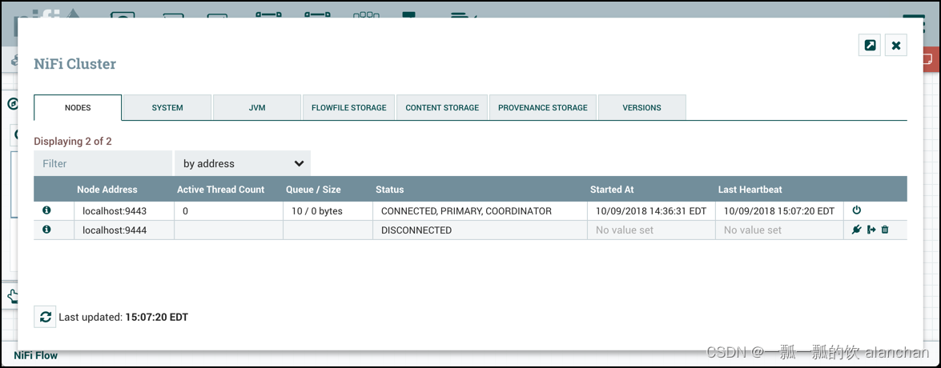This screenshot has width=941, height=368.
Task: Click into the Filter text field
Action: tap(103, 163)
